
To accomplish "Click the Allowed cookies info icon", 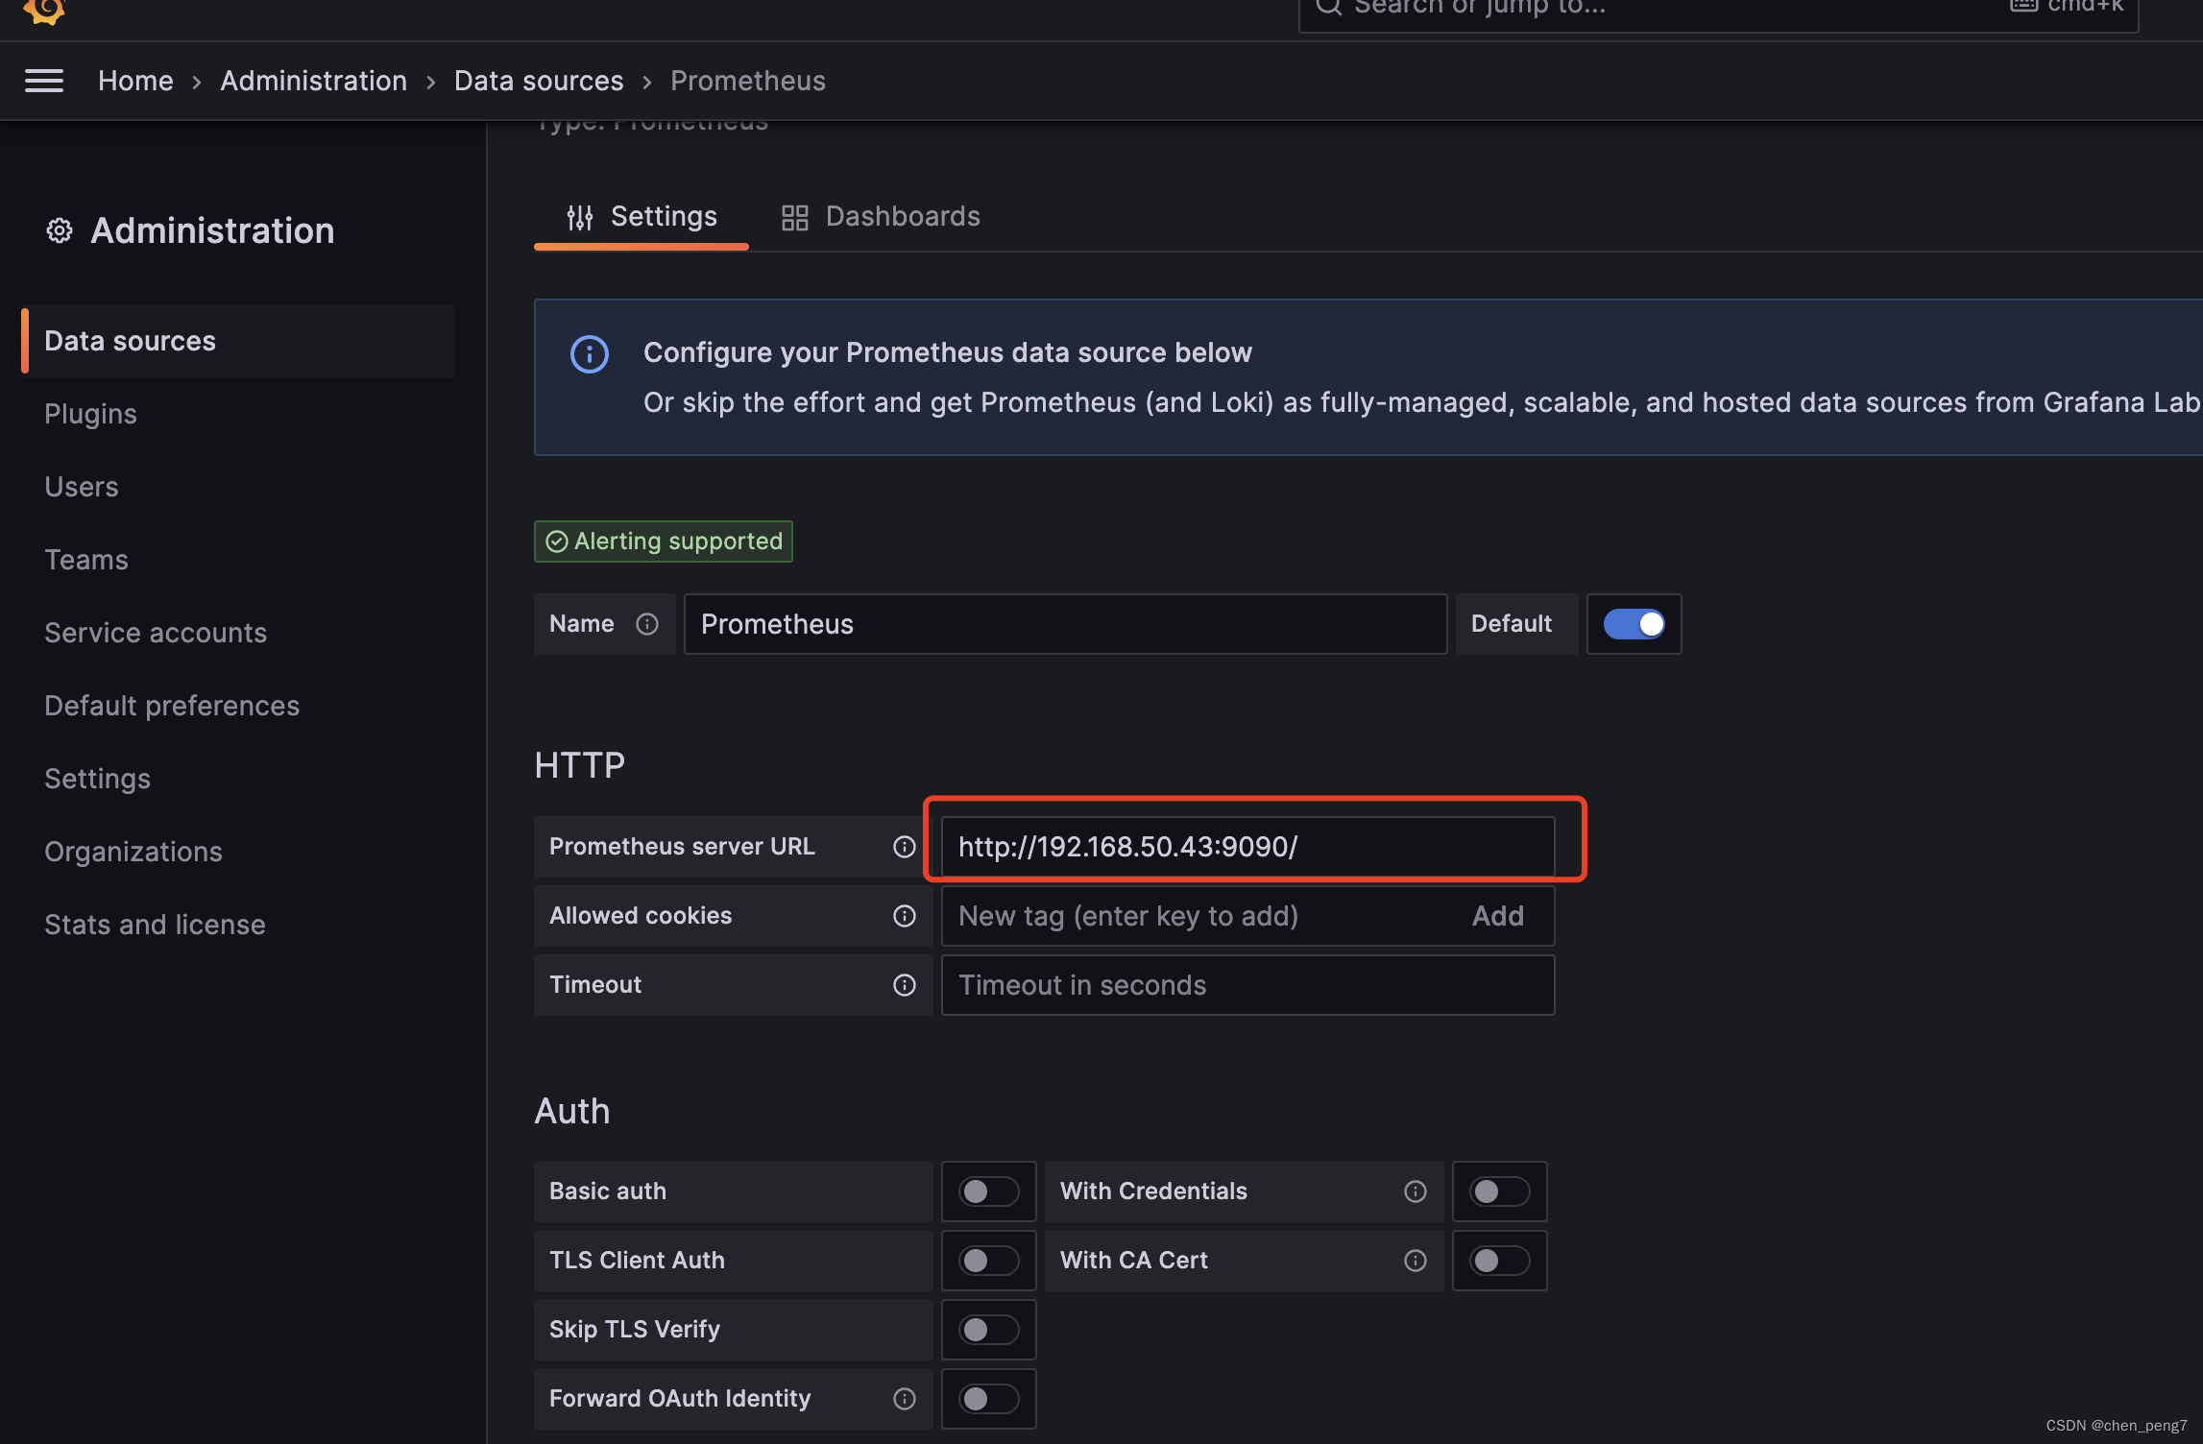I will coord(904,916).
